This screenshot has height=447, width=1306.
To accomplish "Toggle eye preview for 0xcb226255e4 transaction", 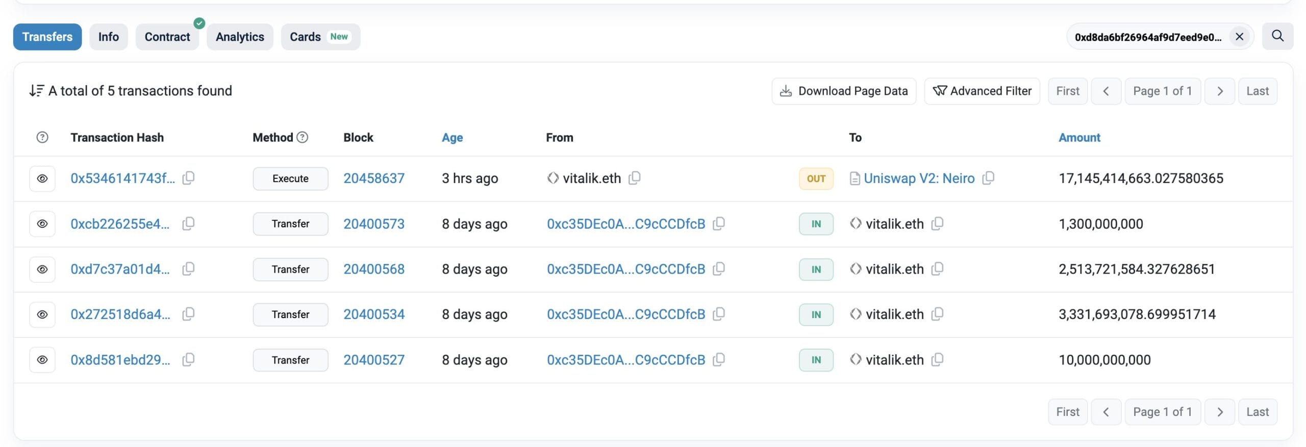I will tap(42, 224).
